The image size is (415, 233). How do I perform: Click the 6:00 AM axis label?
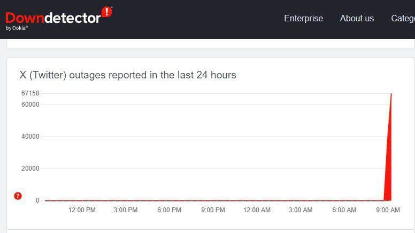tap(344, 210)
